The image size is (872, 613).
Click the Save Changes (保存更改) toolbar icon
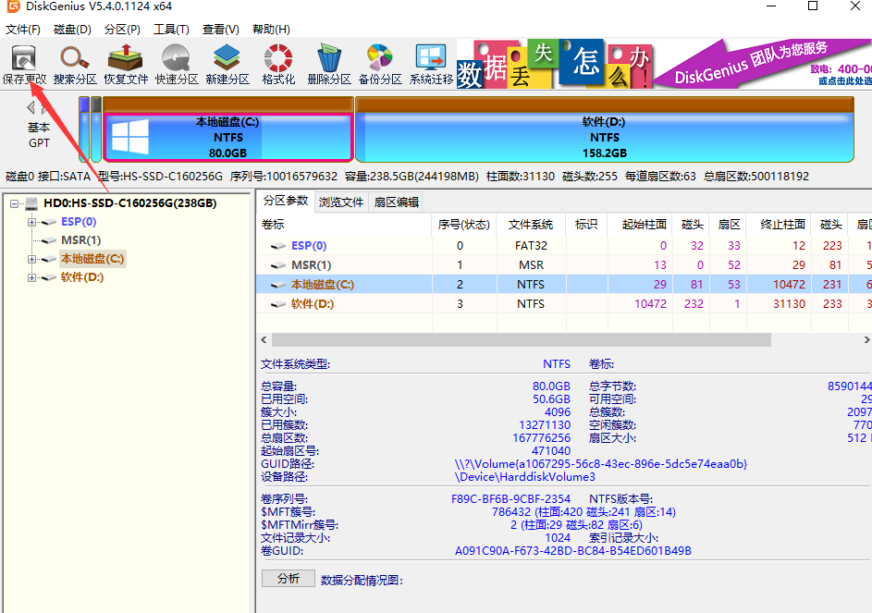24,63
